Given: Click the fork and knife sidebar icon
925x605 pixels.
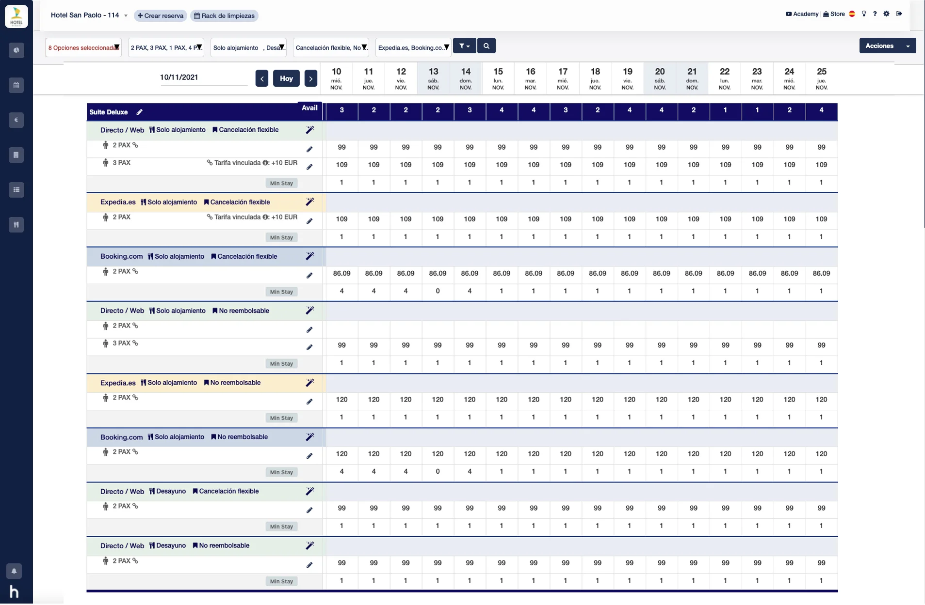Looking at the screenshot, I should tap(16, 225).
